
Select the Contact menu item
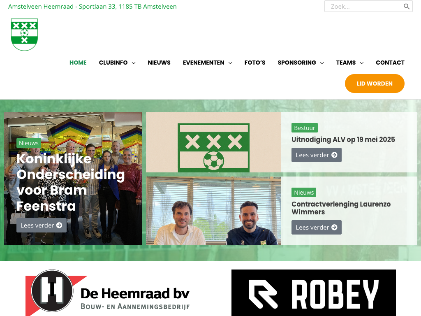[x=390, y=63]
